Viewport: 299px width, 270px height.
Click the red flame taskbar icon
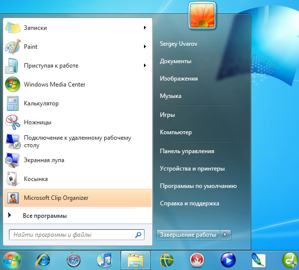tap(197, 260)
